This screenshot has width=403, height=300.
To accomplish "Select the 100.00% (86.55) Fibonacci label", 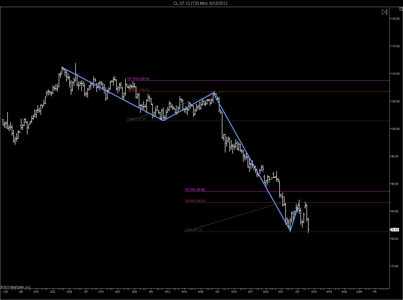I will tap(195, 201).
